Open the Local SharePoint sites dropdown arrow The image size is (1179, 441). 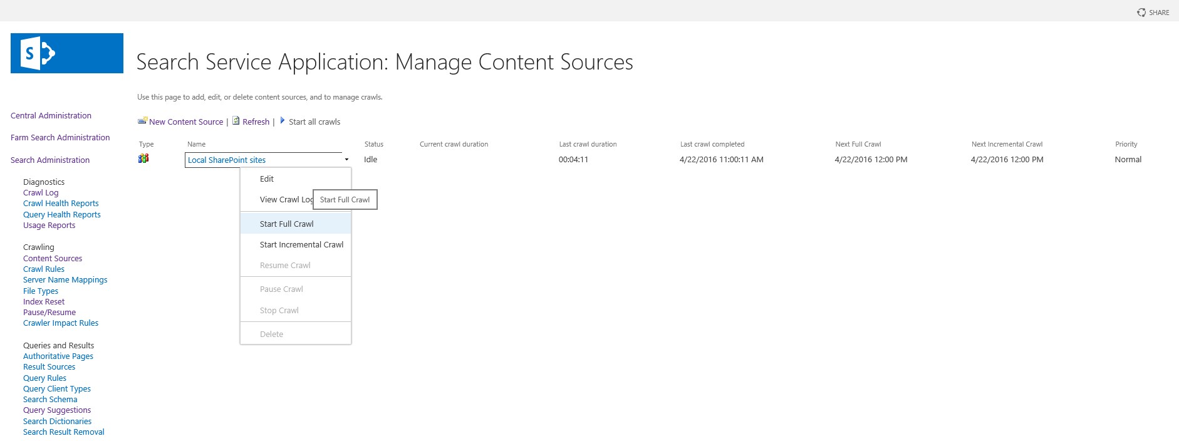pos(346,160)
